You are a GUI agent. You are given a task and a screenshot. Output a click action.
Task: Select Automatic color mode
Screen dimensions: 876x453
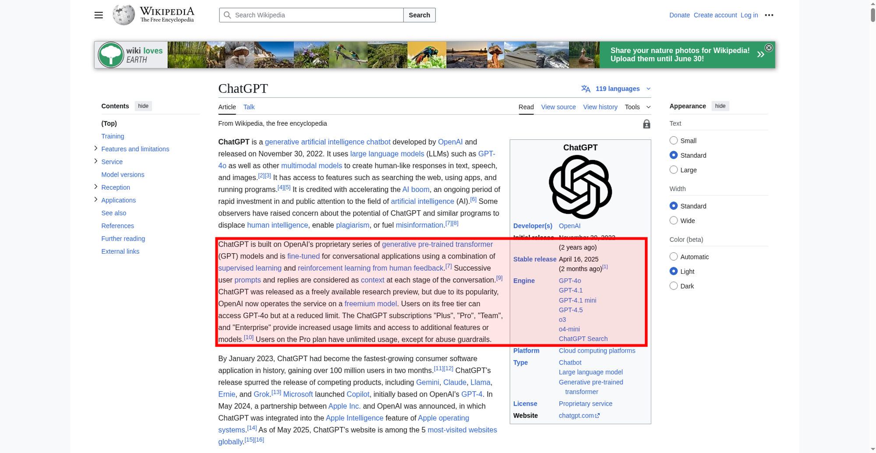(674, 257)
